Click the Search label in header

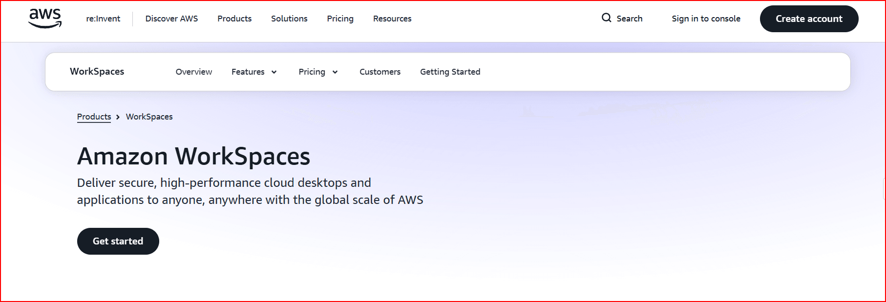click(629, 19)
